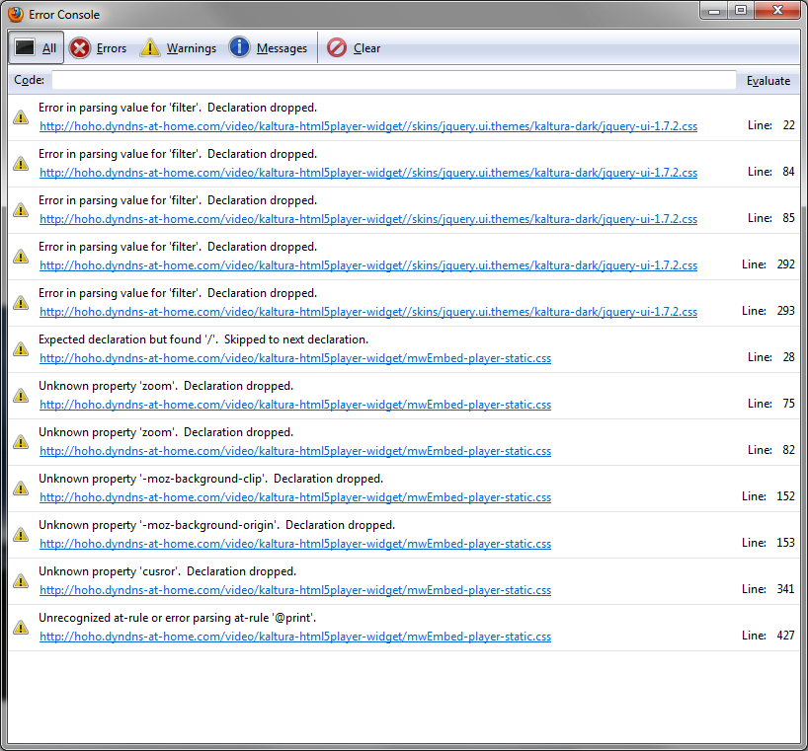Open mwEmbed-player-static.css link at Line 341
The width and height of the screenshot is (808, 751).
pyautogui.click(x=295, y=590)
